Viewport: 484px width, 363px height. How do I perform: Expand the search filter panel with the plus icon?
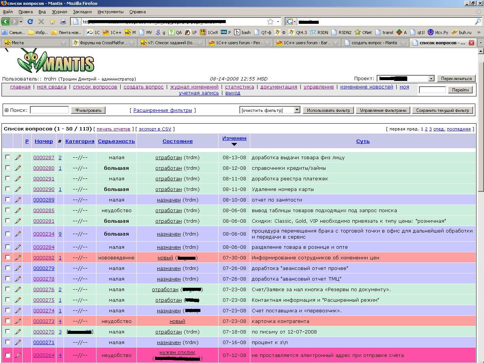(x=6, y=110)
